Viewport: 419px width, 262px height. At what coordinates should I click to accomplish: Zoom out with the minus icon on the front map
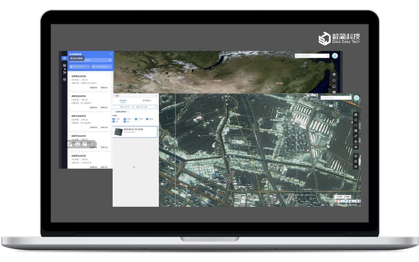coord(356,161)
